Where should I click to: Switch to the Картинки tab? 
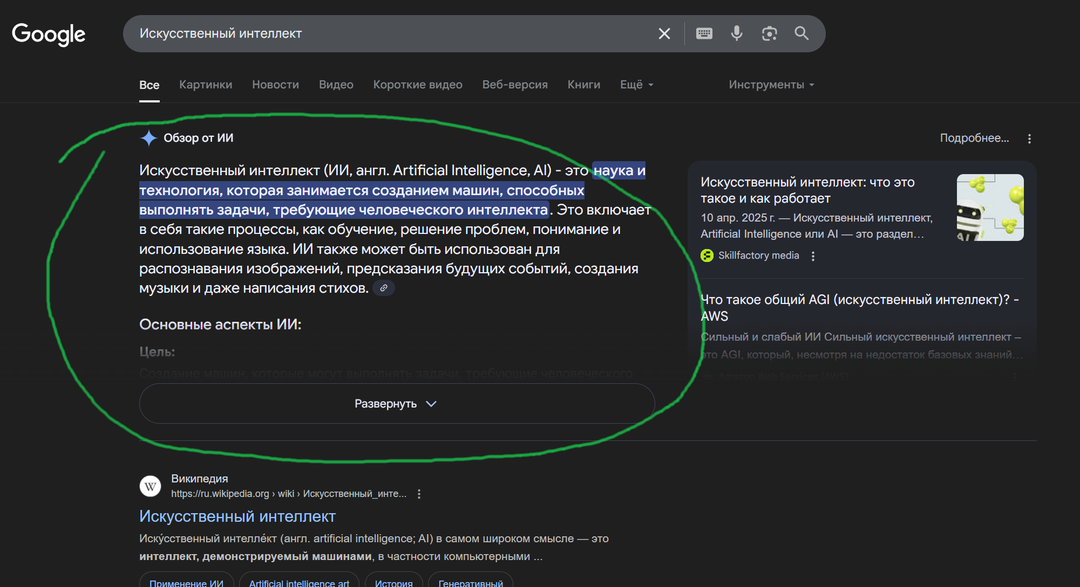pos(206,85)
